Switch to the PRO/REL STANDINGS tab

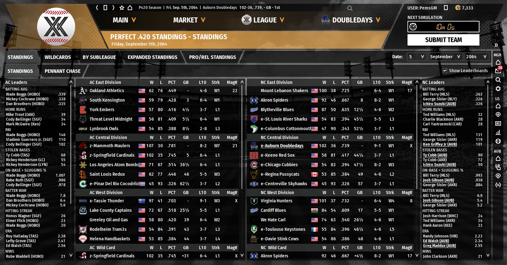pyautogui.click(x=213, y=57)
